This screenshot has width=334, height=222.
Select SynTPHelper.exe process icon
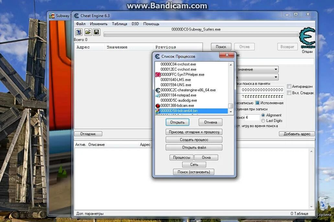click(x=158, y=75)
